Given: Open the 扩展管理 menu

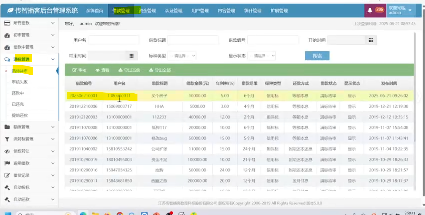Looking at the screenshot, I should coord(279,11).
